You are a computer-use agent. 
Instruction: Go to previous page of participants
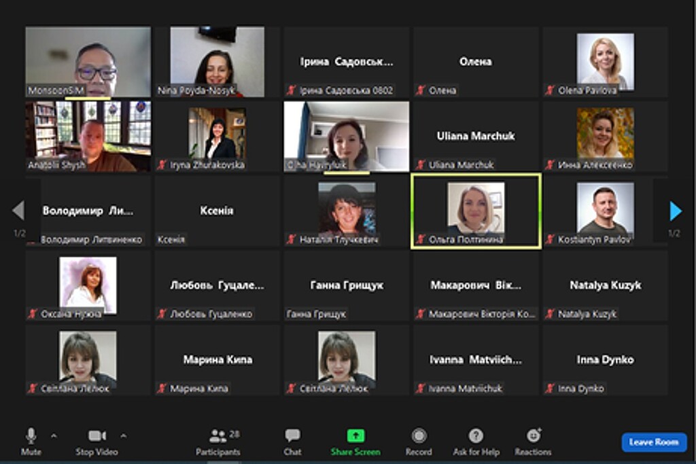[18, 211]
